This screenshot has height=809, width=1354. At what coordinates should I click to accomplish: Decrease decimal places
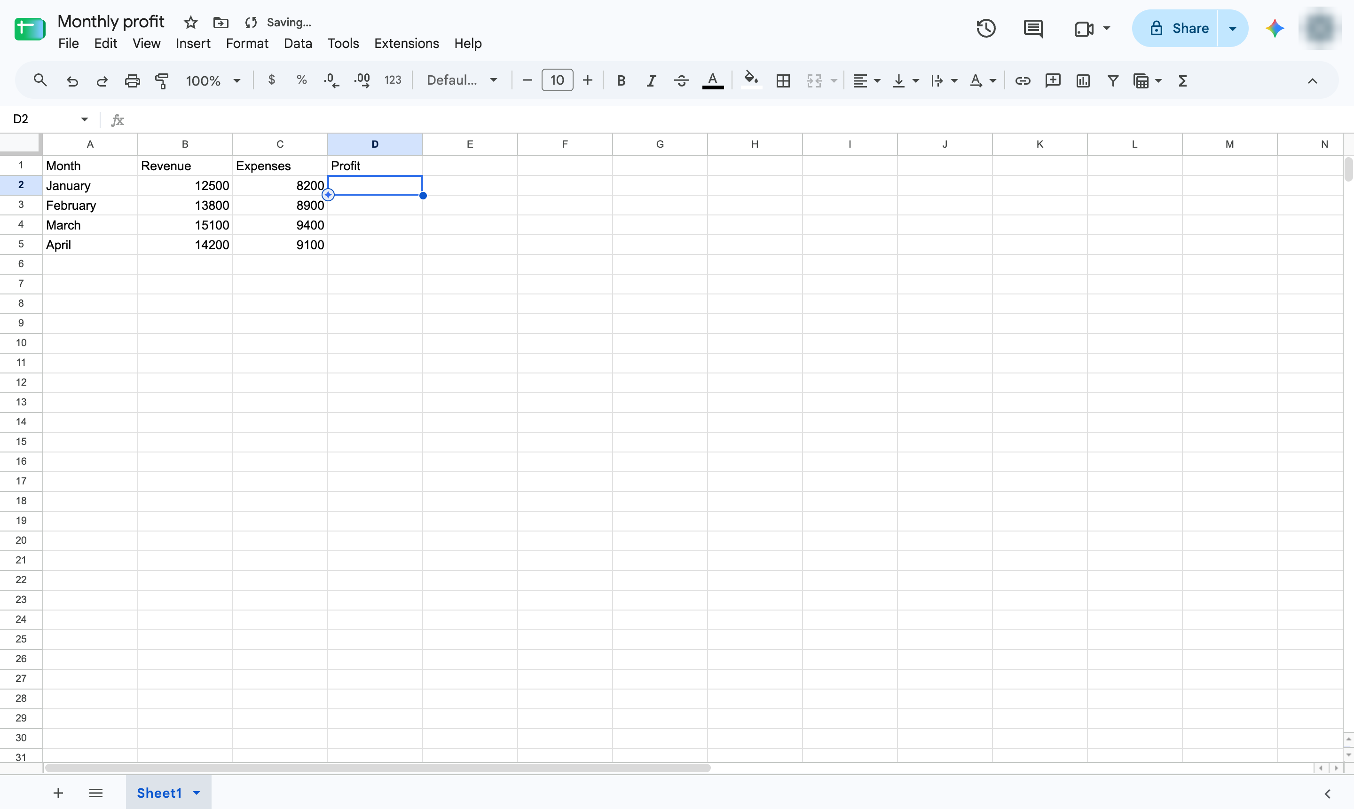(331, 81)
